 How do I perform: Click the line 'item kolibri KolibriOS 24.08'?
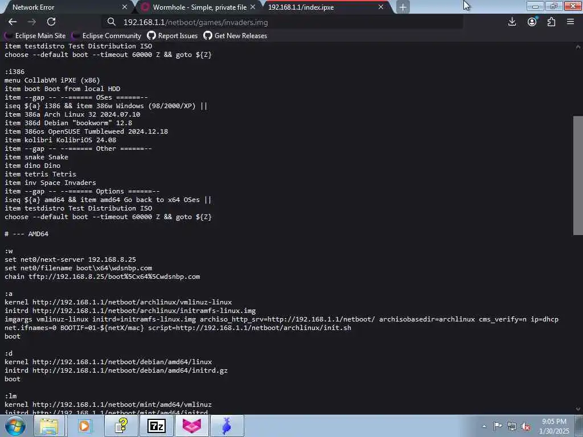(60, 140)
